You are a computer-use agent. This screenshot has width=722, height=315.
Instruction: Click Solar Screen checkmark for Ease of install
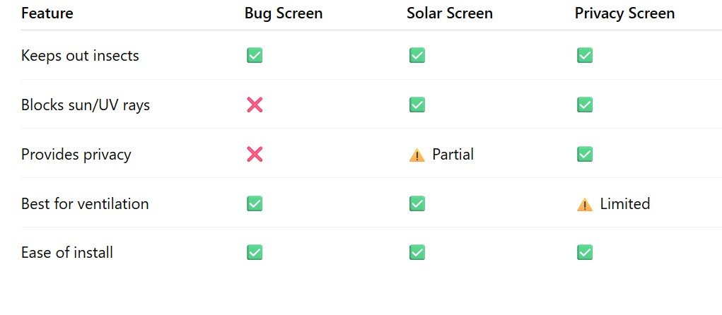pyautogui.click(x=417, y=252)
